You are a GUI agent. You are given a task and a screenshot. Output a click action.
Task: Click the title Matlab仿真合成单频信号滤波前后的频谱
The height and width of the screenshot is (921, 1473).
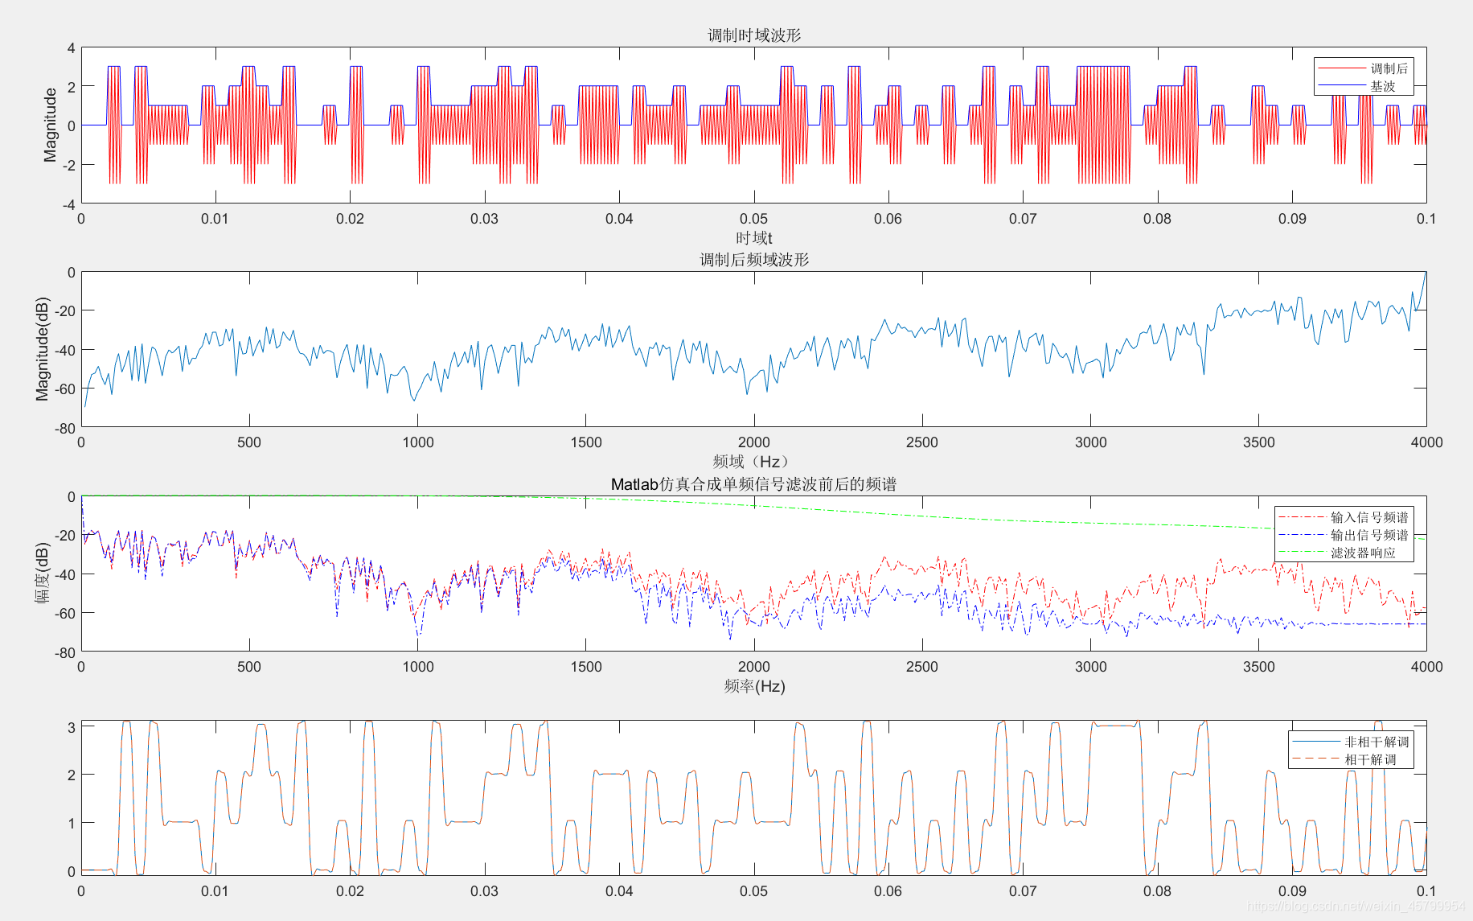click(753, 484)
